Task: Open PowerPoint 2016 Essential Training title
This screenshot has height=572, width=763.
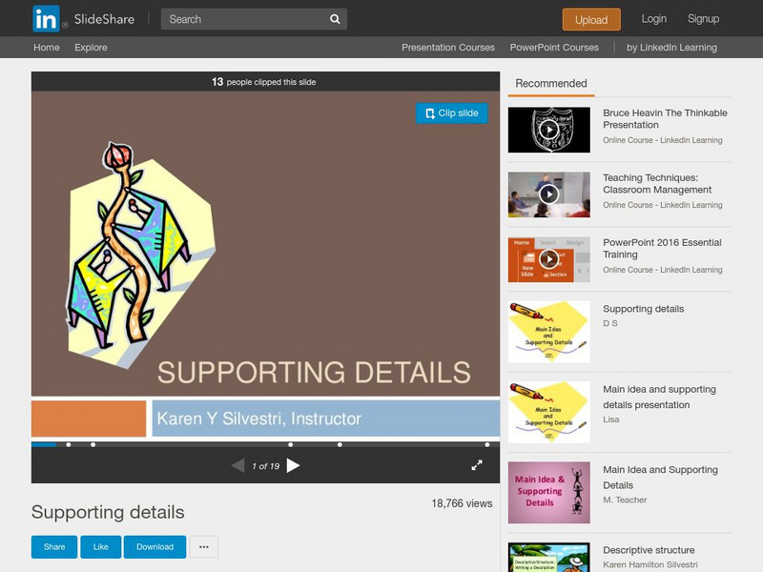Action: [x=662, y=249]
